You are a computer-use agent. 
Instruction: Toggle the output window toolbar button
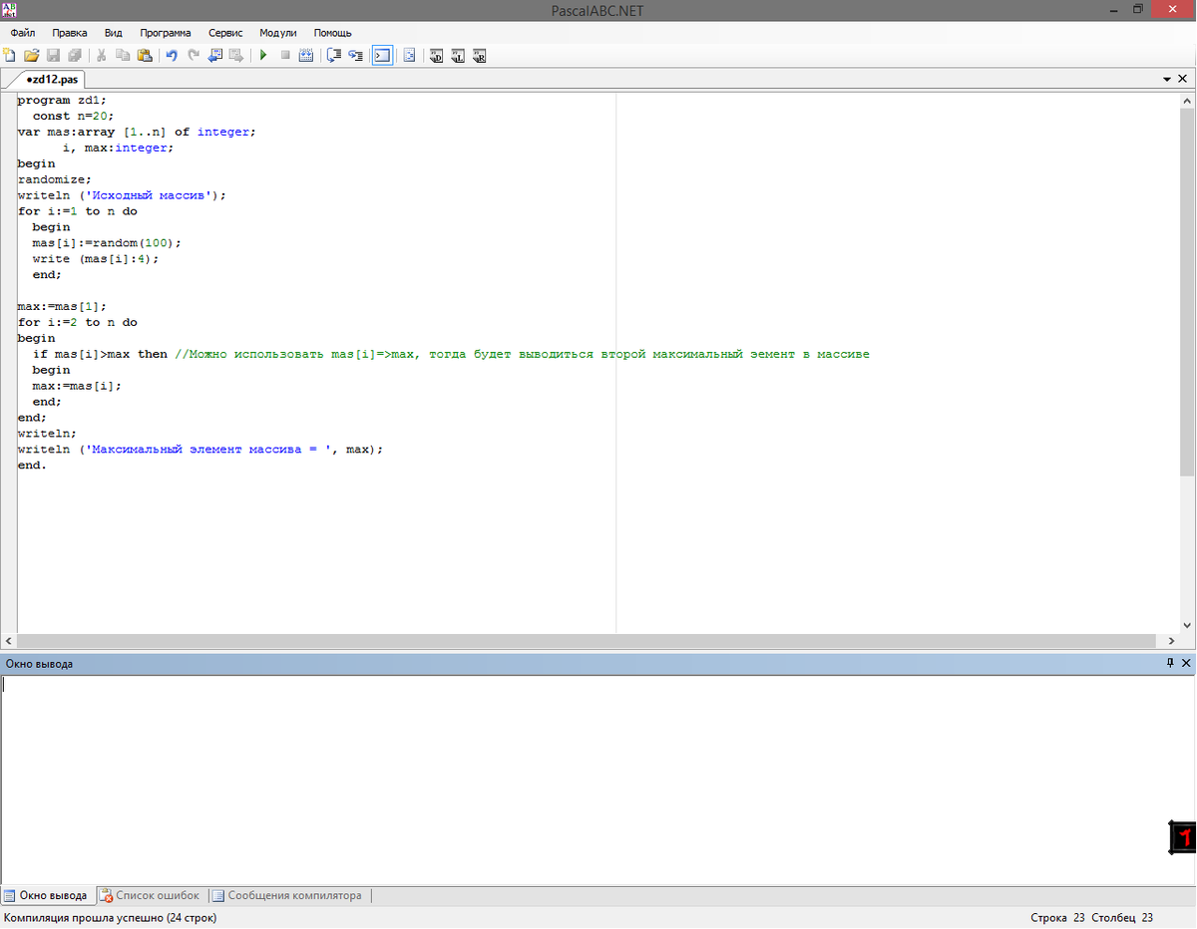(x=382, y=56)
